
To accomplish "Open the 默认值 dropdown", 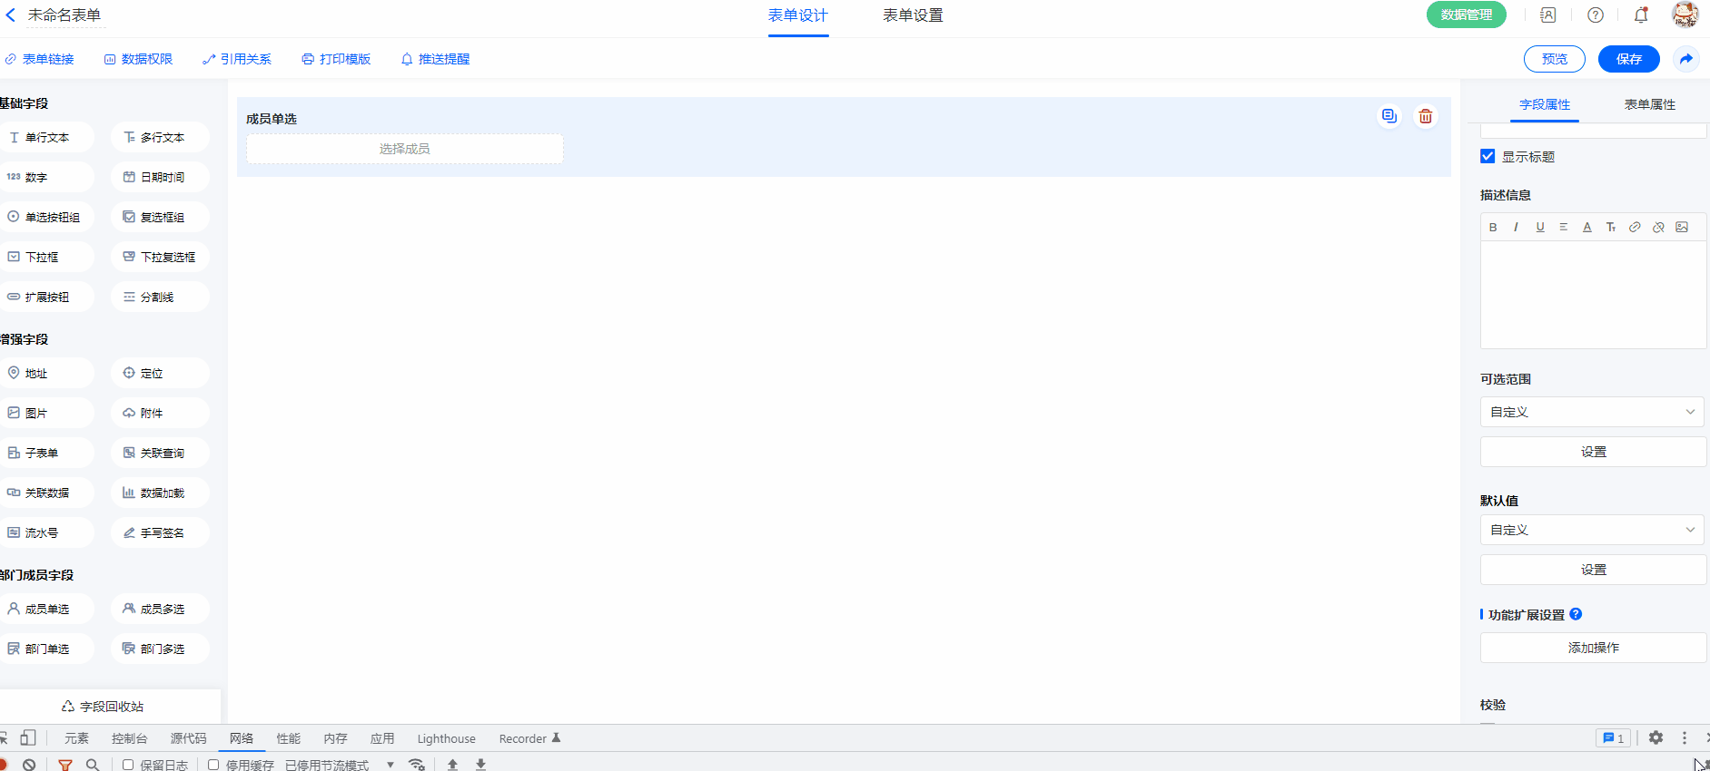I will coord(1592,530).
